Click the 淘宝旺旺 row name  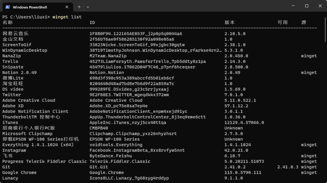[x=13, y=84]
